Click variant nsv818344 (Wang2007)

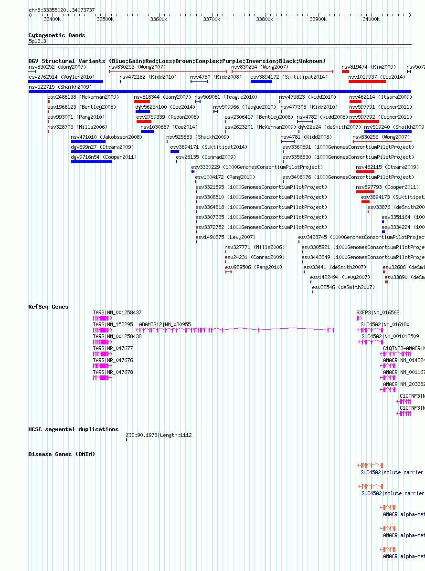[x=162, y=97]
